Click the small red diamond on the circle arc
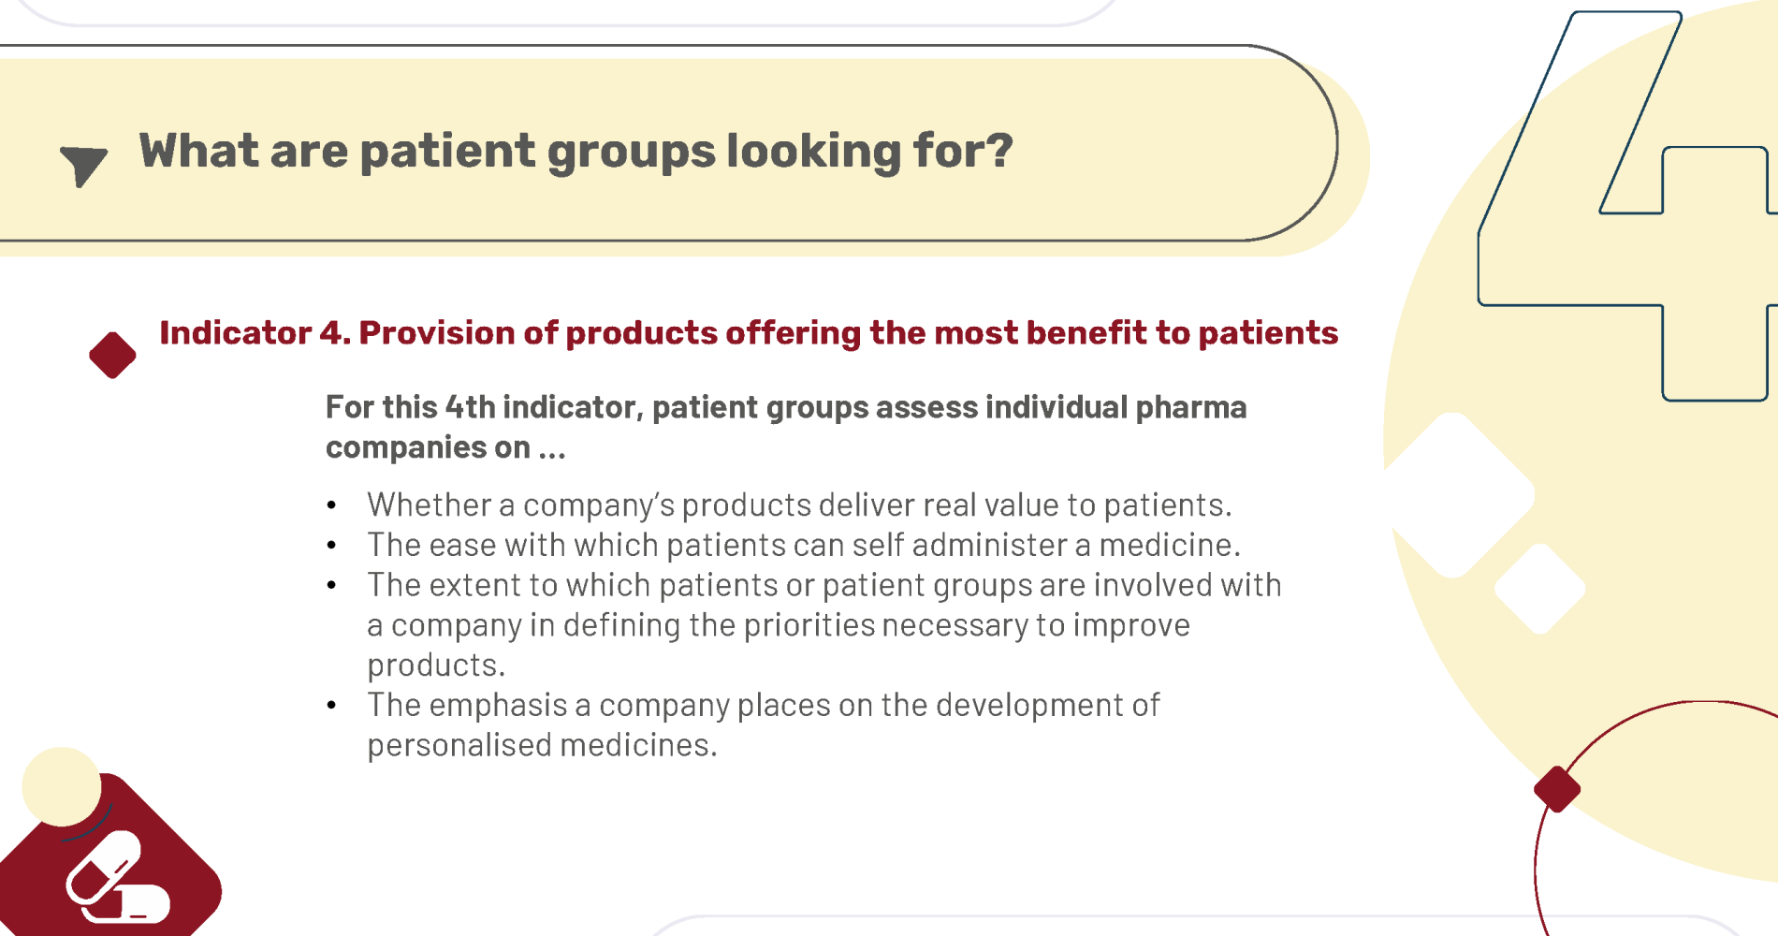Image resolution: width=1778 pixels, height=936 pixels. tap(1557, 789)
